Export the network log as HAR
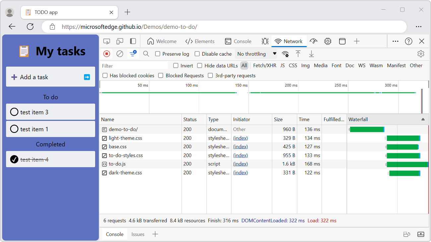Screen dimensions: 431x242 point(311,54)
